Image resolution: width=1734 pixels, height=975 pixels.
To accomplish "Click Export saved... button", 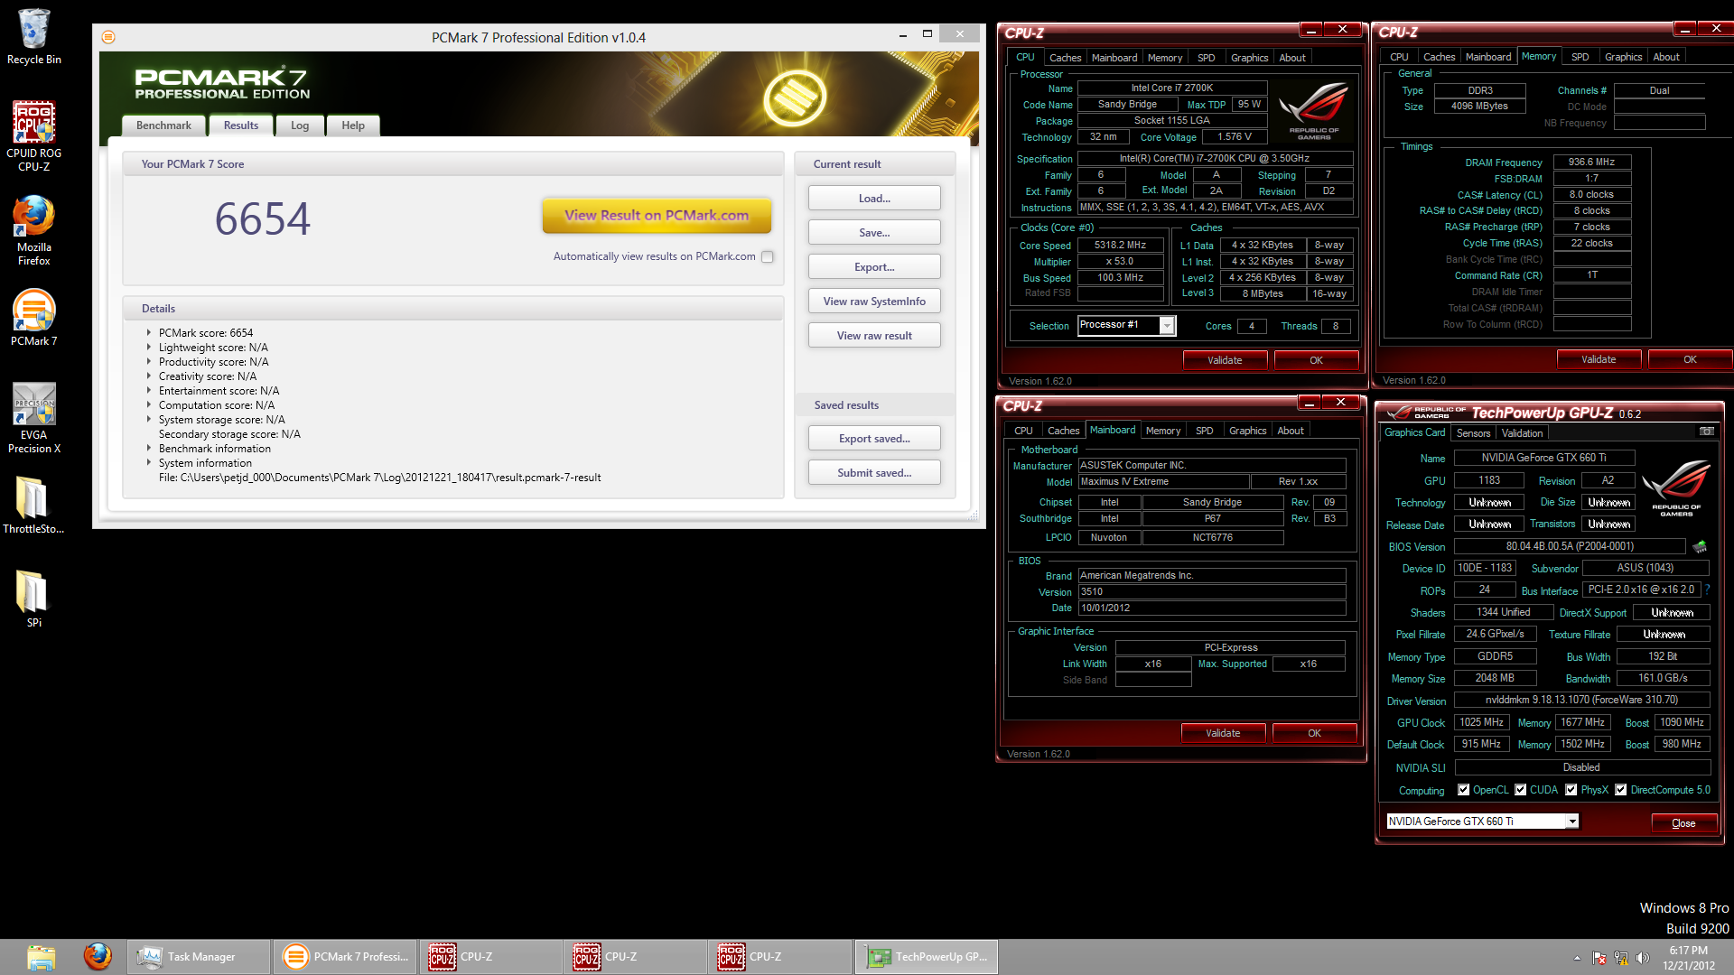I will [874, 439].
